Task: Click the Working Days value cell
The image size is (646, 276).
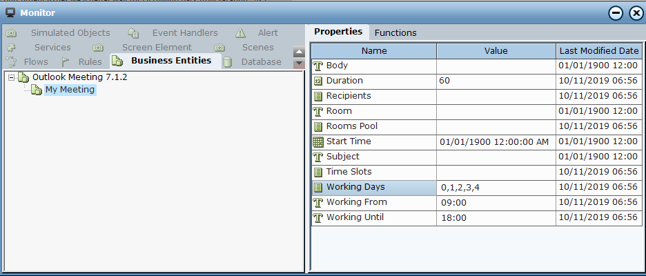Action: (x=496, y=187)
